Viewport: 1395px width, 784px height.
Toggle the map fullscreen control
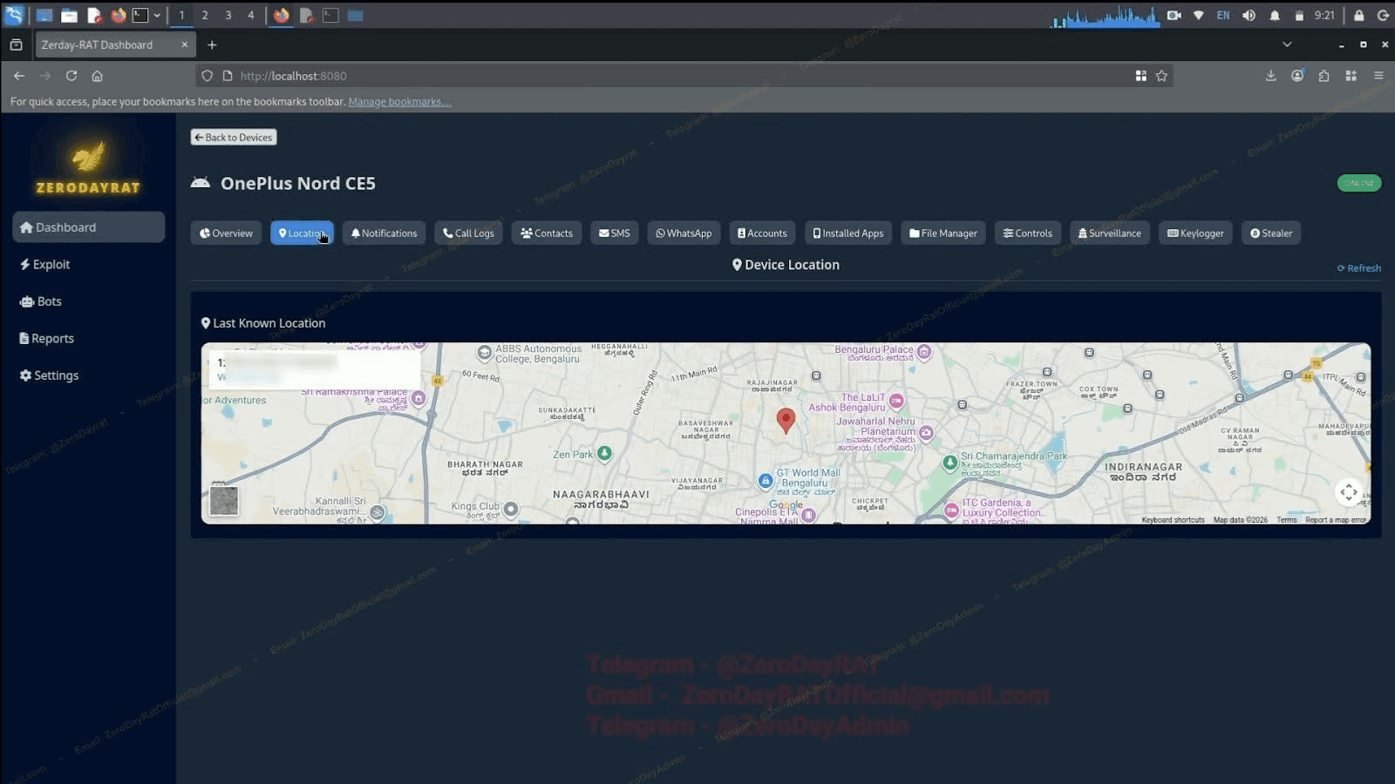[1349, 492]
